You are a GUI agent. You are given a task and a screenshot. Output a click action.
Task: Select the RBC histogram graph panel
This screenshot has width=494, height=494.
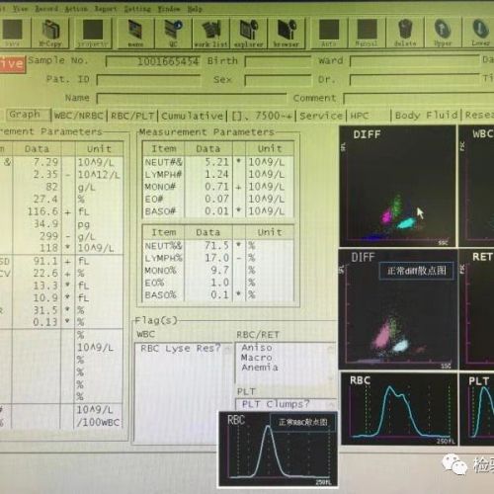399,409
